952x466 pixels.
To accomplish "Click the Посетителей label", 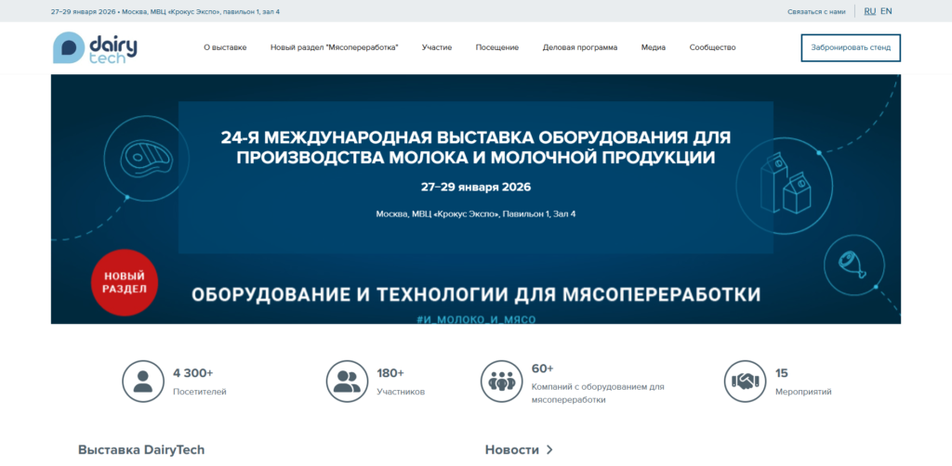I will pyautogui.click(x=200, y=392).
